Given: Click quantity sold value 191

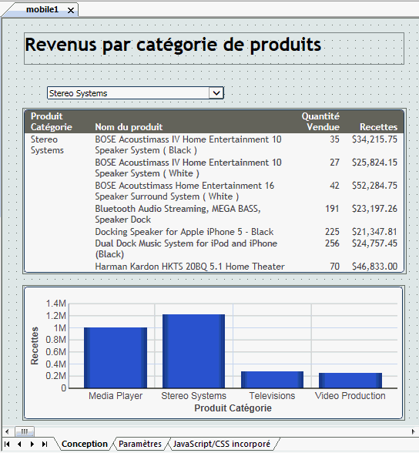Looking at the screenshot, I should coord(332,209).
